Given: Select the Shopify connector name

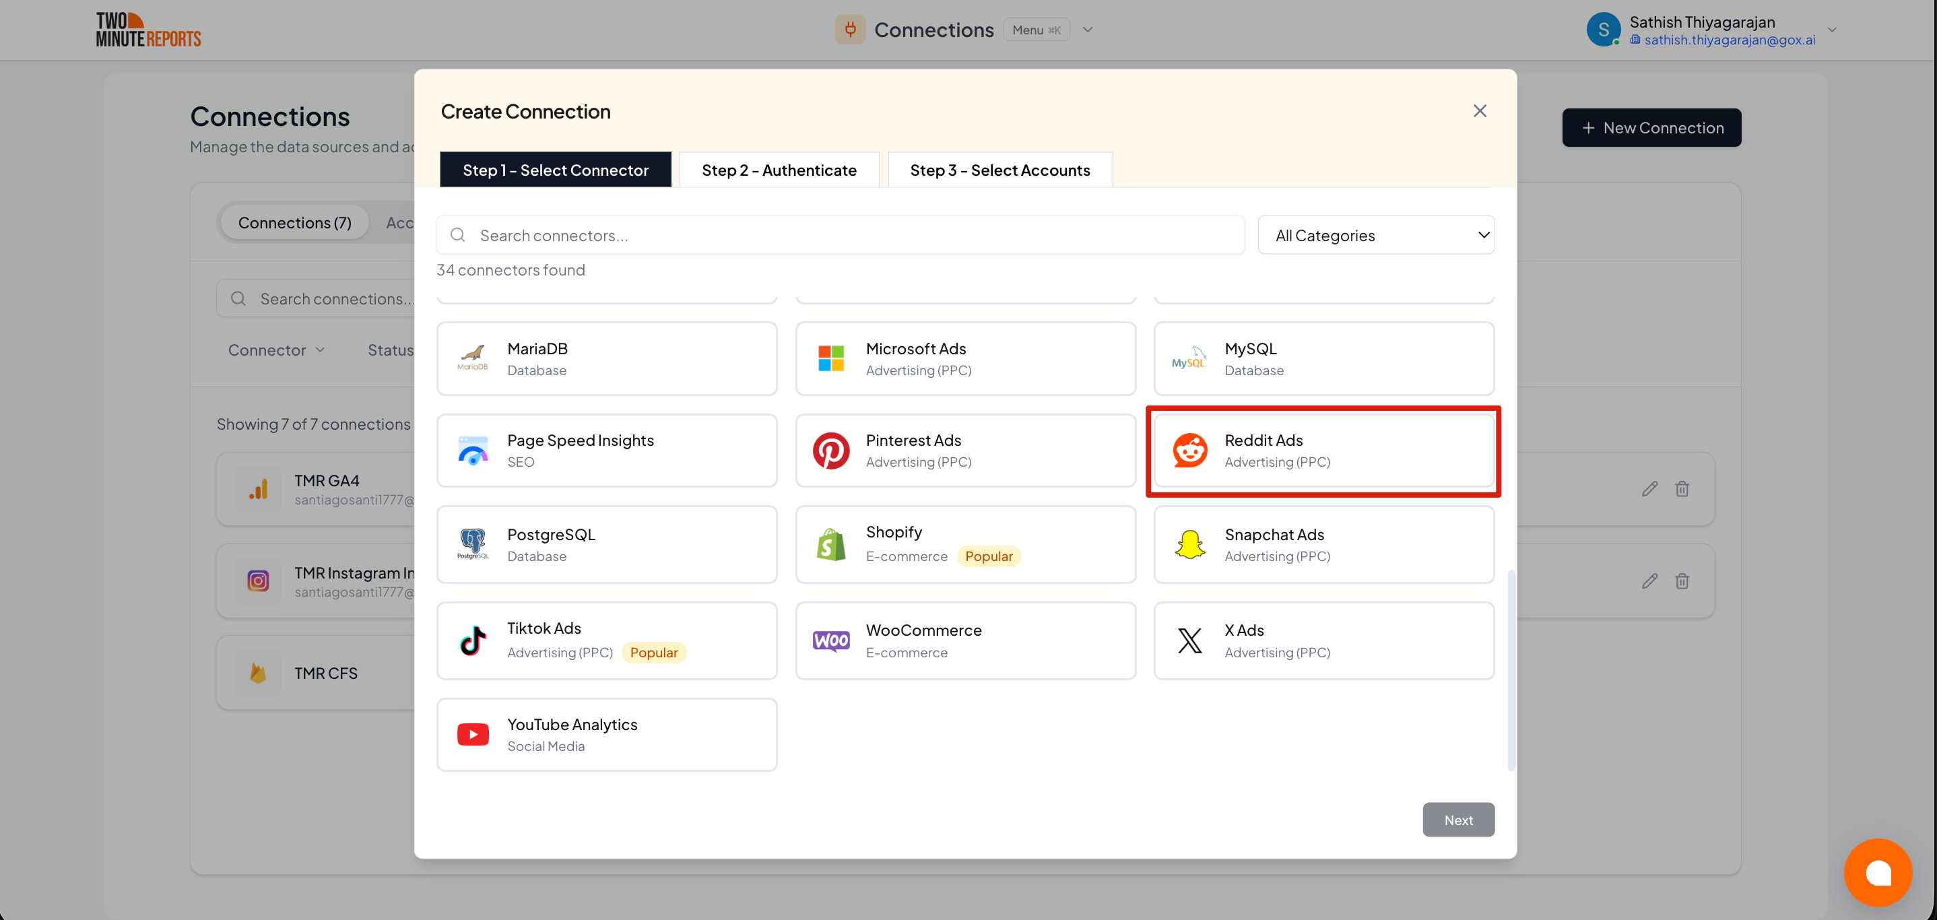Looking at the screenshot, I should point(894,532).
